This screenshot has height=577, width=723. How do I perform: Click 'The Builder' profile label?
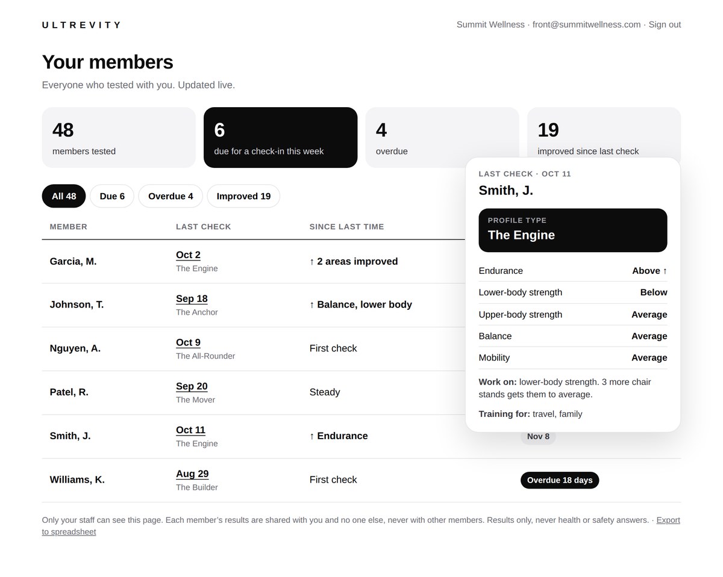coord(197,487)
